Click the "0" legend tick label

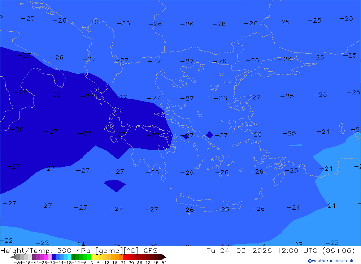click(92, 263)
